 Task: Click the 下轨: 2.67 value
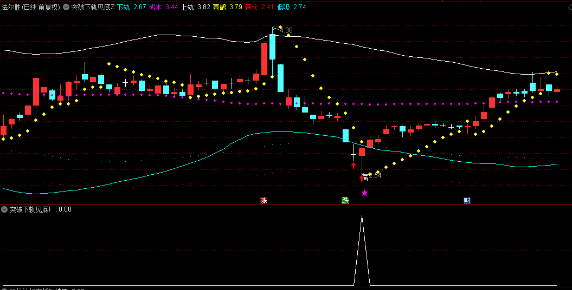(131, 7)
